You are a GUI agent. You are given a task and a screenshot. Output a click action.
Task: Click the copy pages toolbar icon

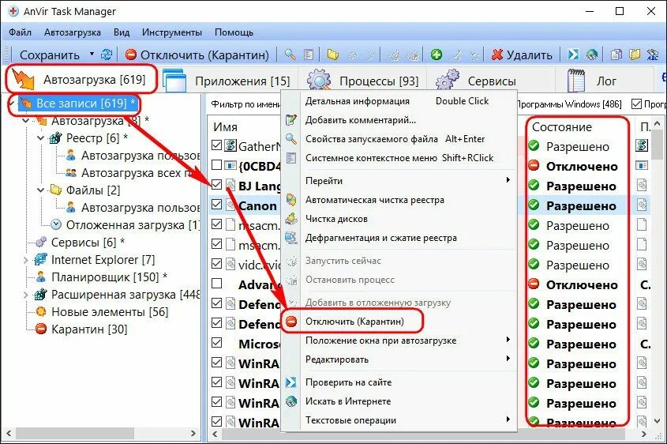pos(616,55)
